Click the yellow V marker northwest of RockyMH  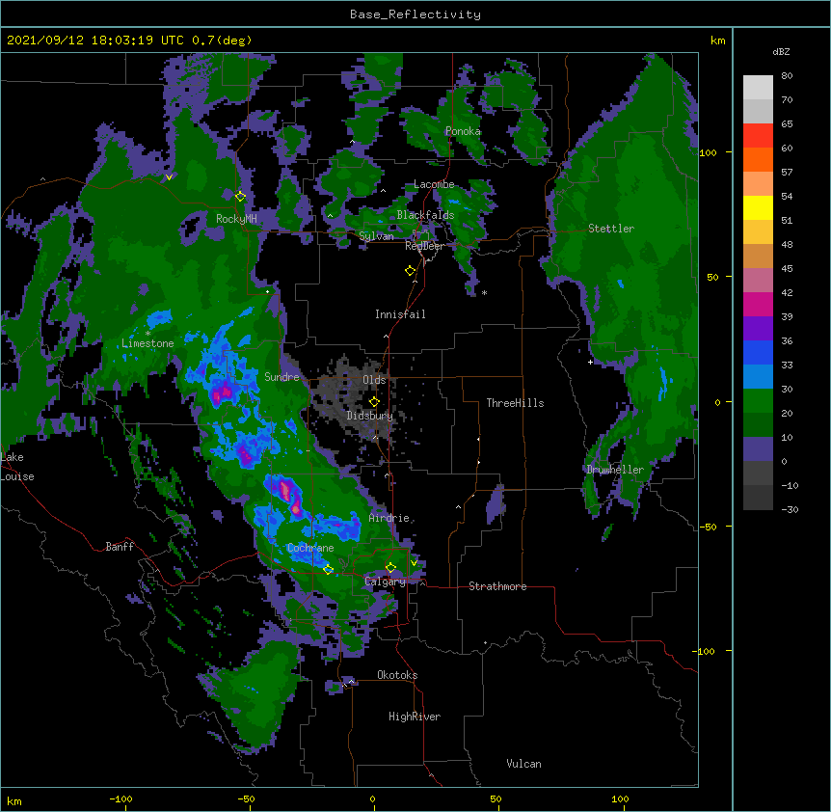click(169, 177)
